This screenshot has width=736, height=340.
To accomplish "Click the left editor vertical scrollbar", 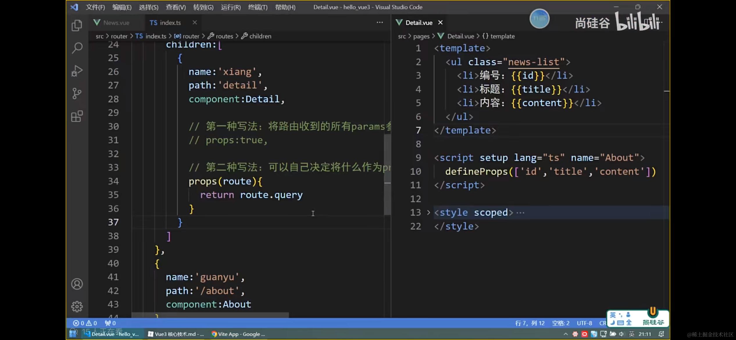I will (x=387, y=174).
